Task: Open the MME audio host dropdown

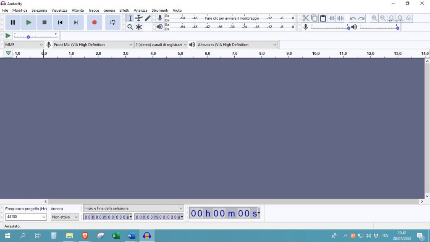Action: 24,45
